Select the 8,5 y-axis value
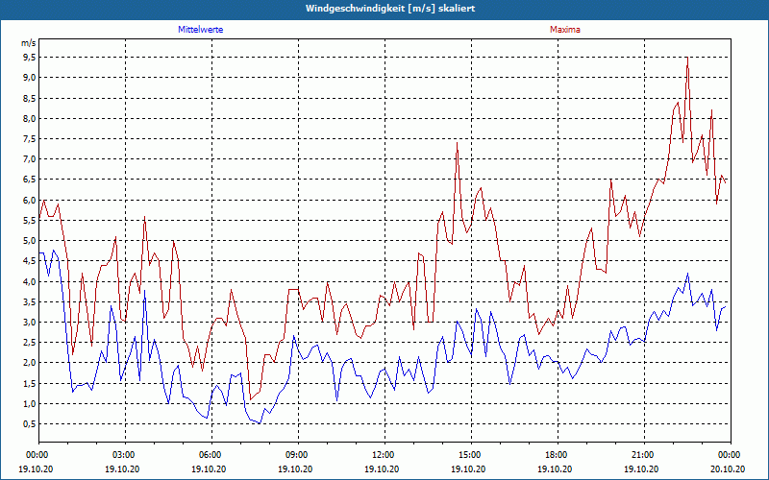Screen dimensions: 769x480 point(29,98)
